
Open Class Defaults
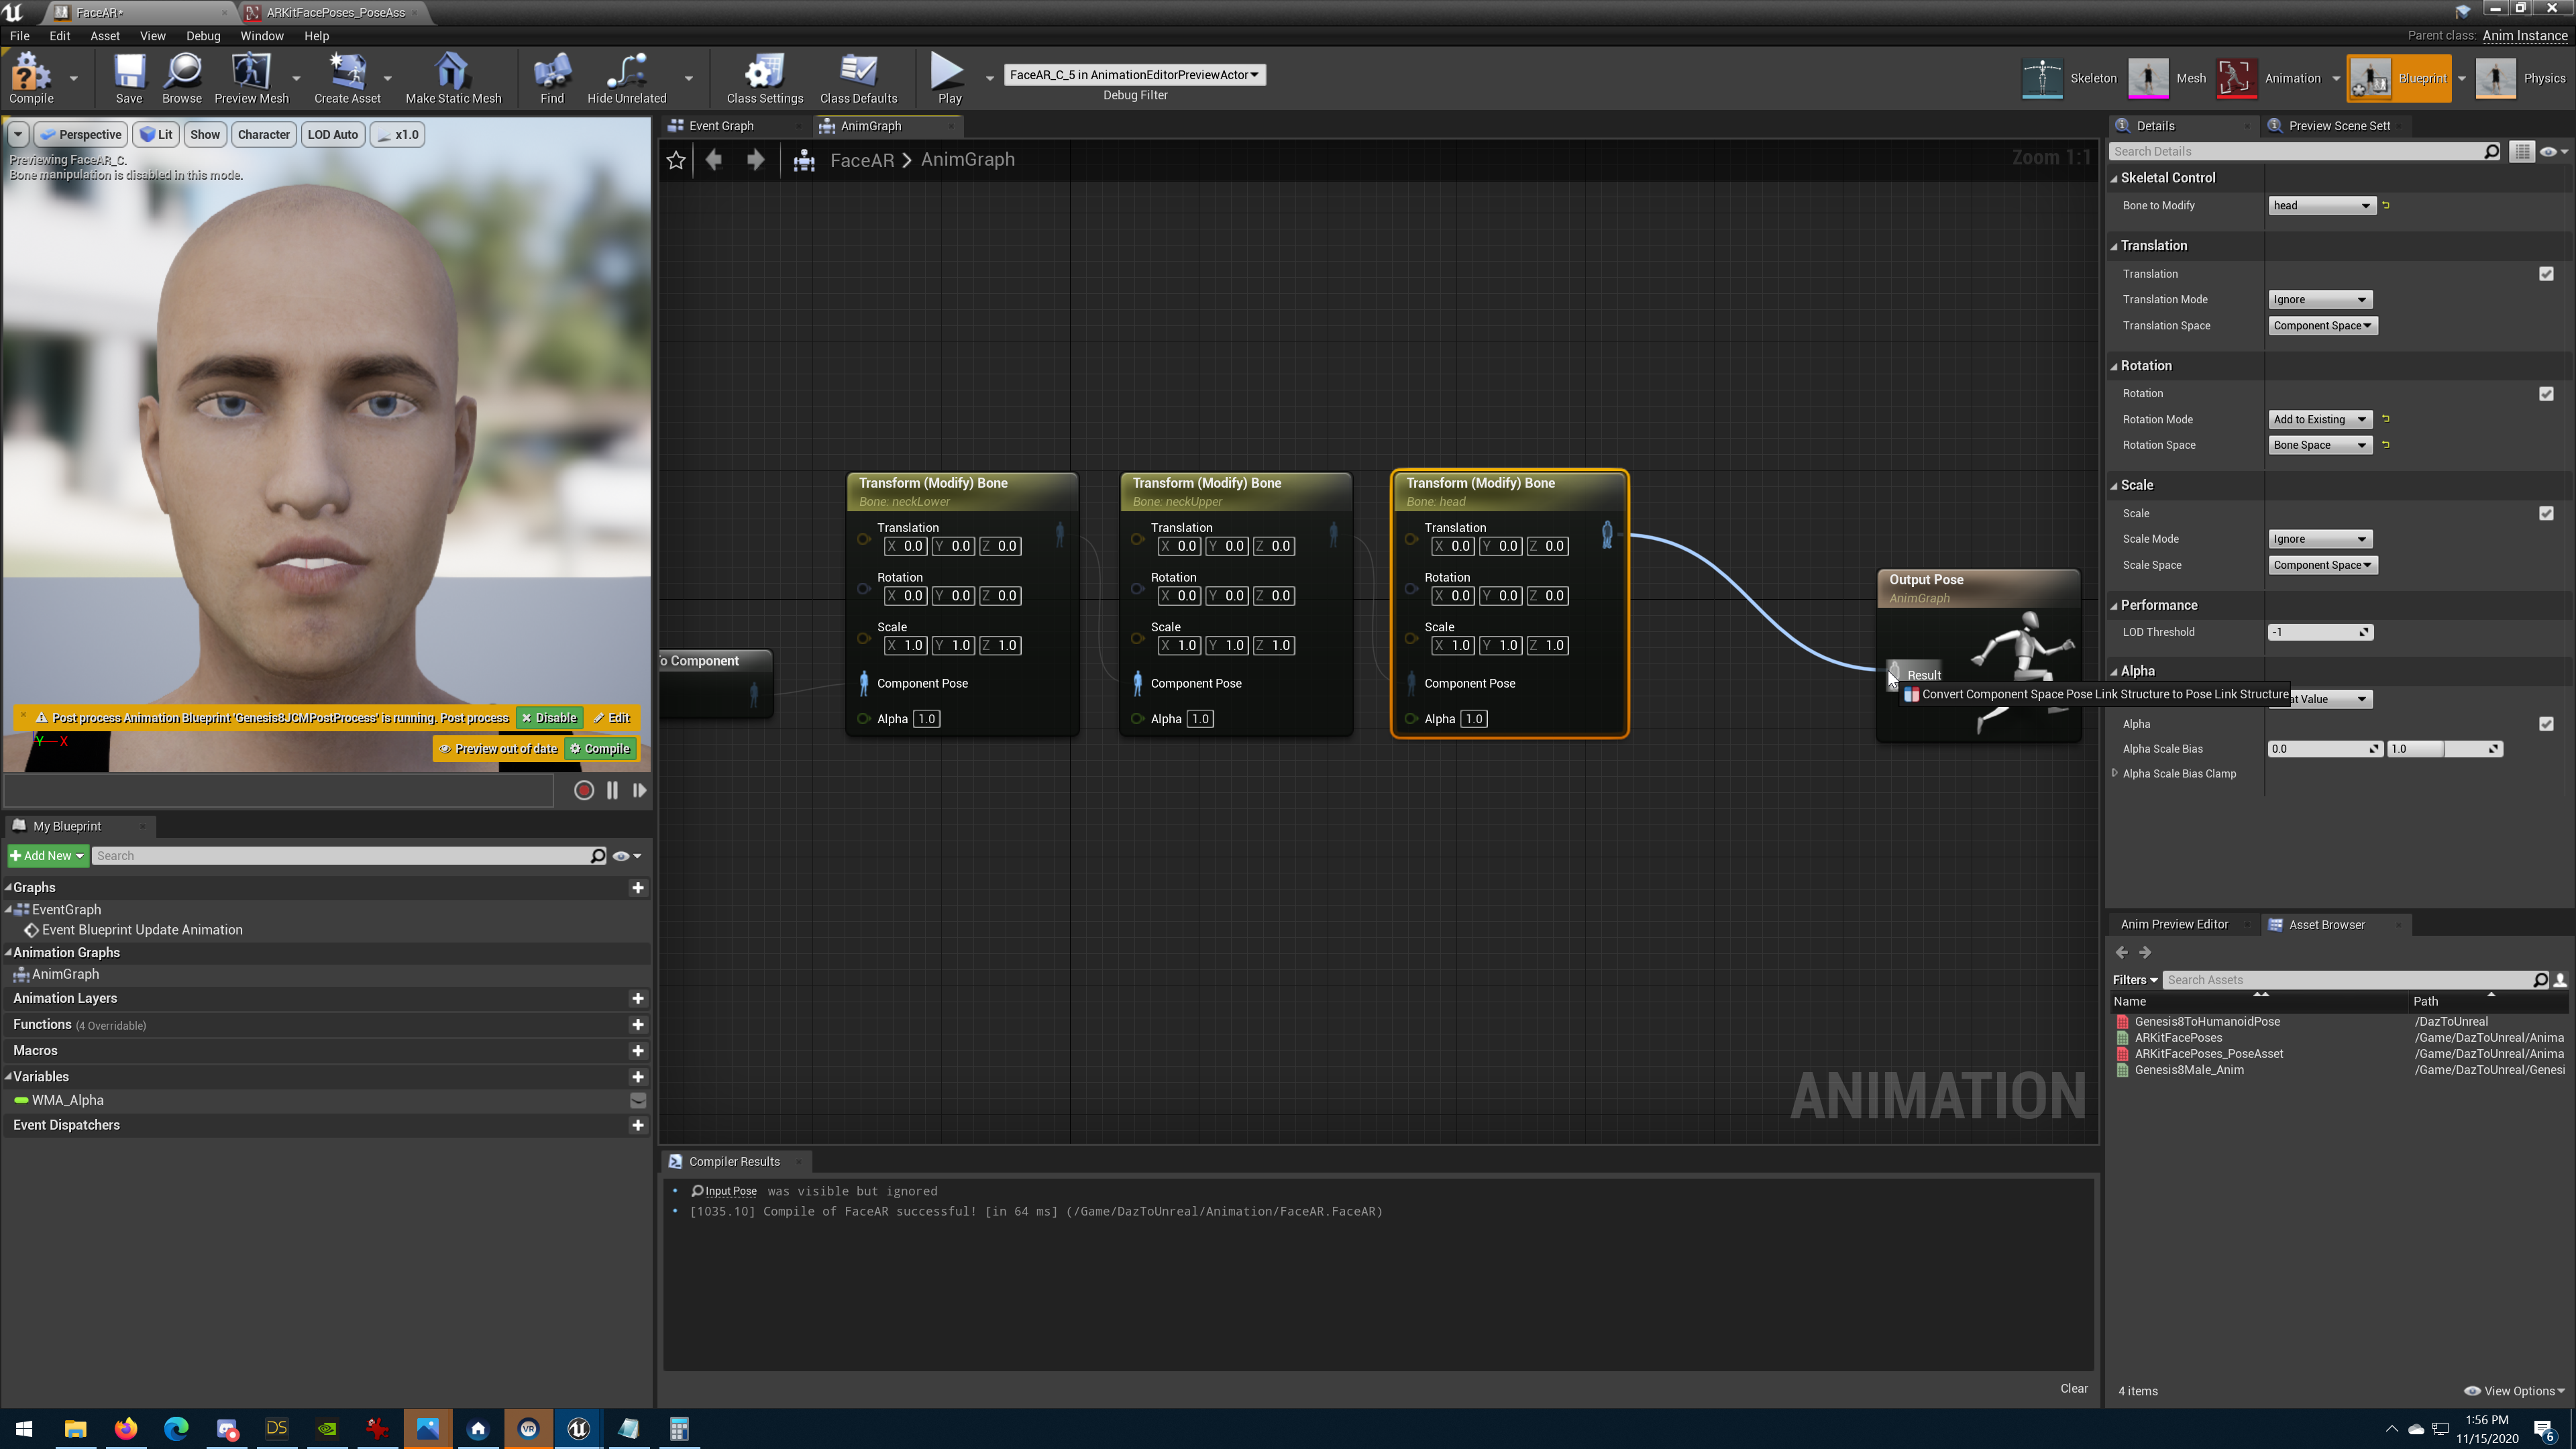858,78
